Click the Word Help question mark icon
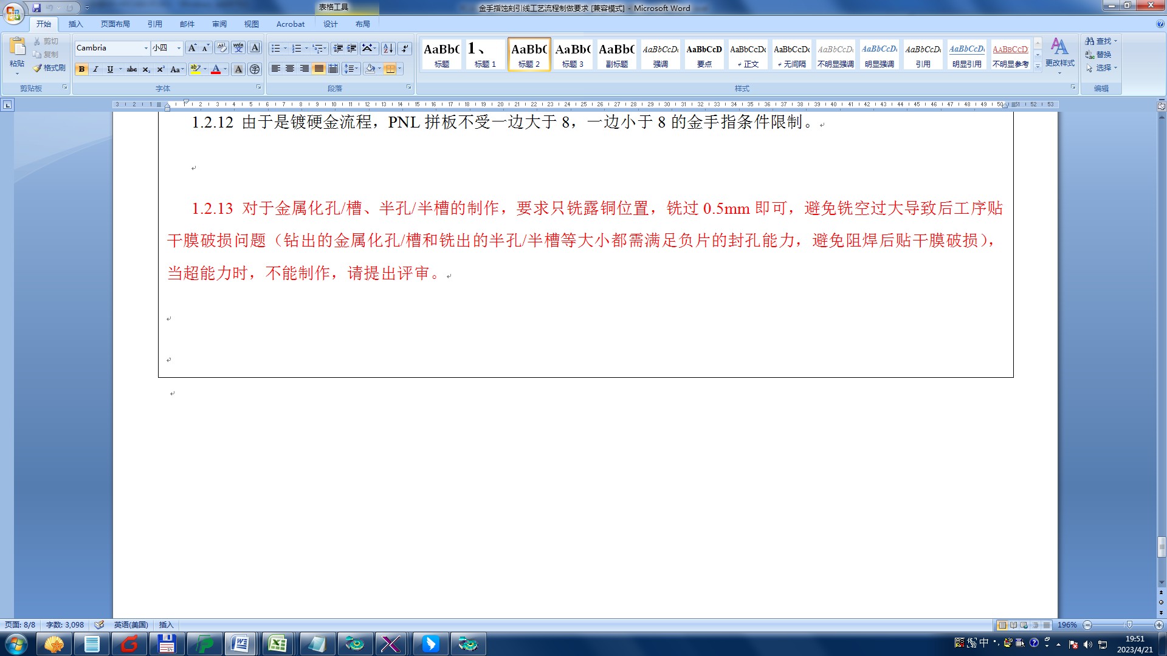Screen dimensions: 1167x656 pyautogui.click(x=1160, y=24)
